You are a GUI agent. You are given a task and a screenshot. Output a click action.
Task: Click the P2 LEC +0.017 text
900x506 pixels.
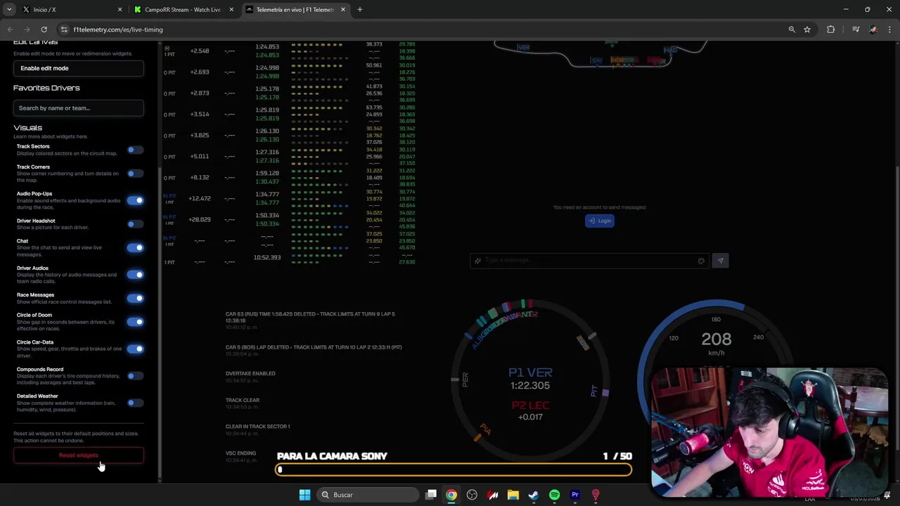point(530,410)
